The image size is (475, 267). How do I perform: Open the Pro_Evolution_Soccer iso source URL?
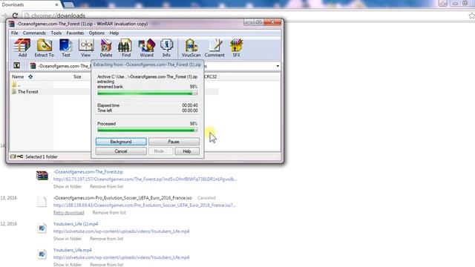[x=145, y=205]
